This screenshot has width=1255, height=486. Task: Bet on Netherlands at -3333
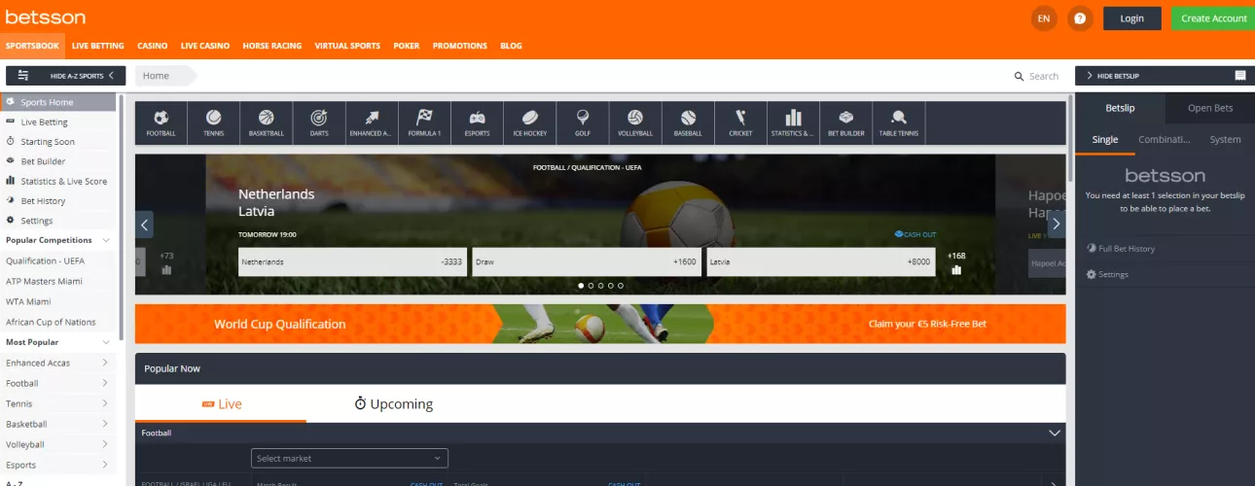click(x=352, y=261)
